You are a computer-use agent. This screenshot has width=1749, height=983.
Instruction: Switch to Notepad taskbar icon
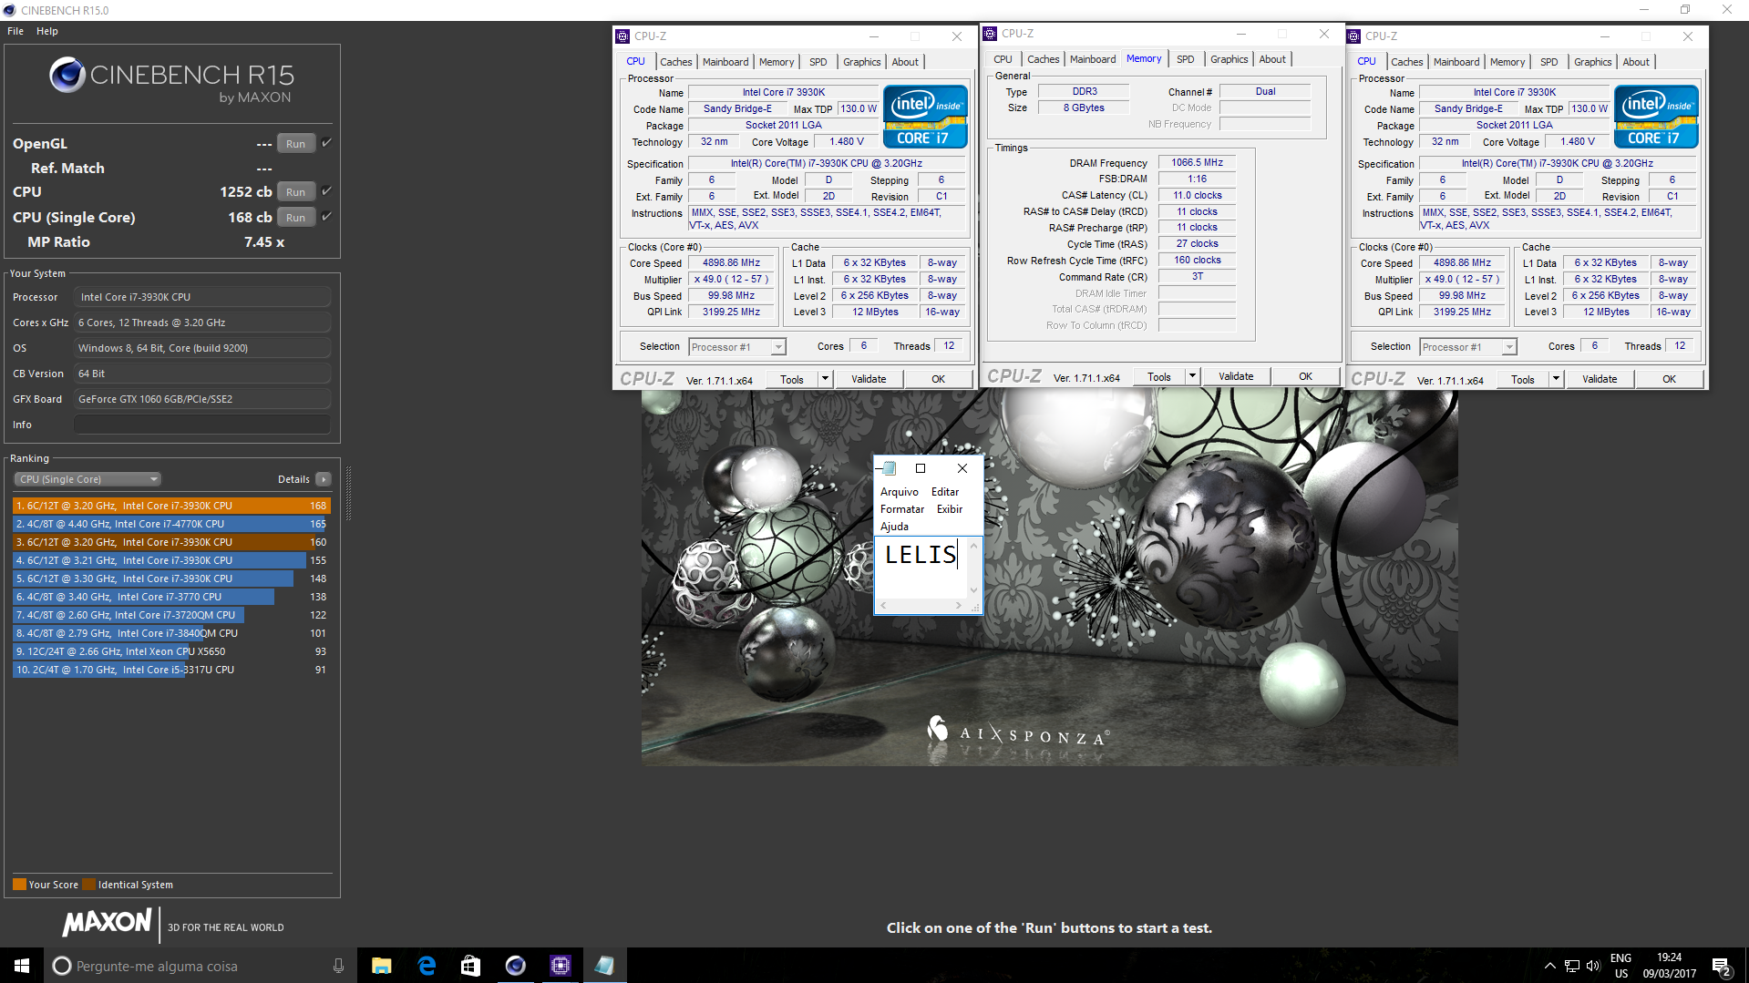click(x=604, y=966)
